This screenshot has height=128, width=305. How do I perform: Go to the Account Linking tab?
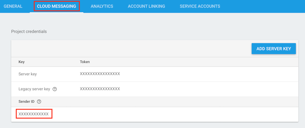click(146, 6)
